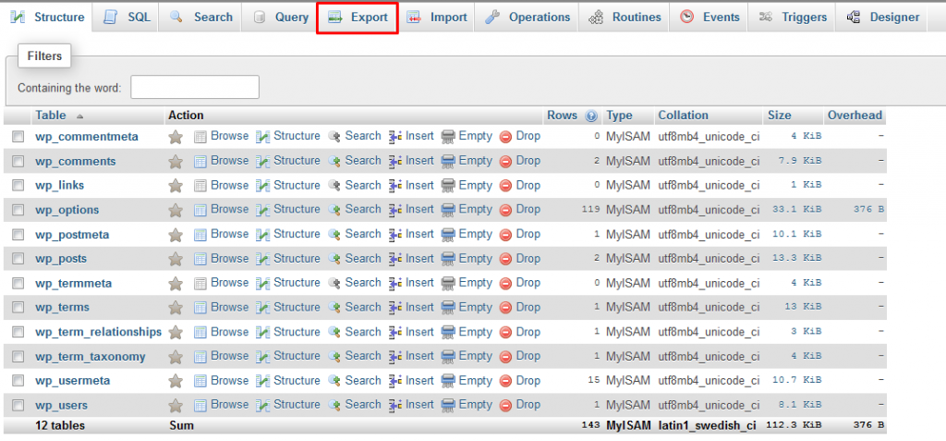
Task: Switch to the Routines tab
Action: [x=625, y=18]
